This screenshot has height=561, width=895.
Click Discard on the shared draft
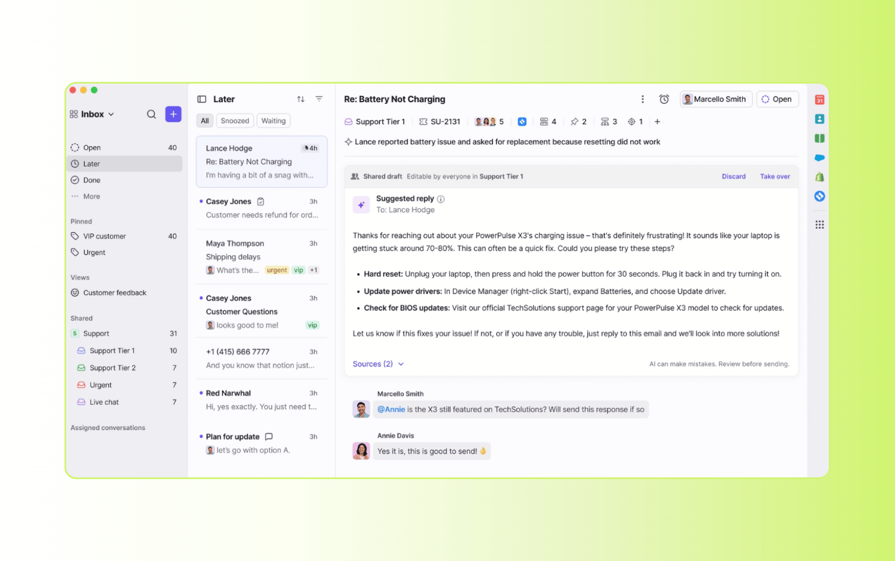click(733, 176)
